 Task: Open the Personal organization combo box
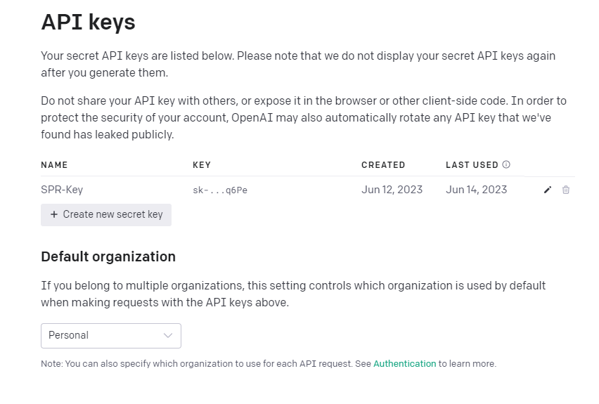pos(110,336)
